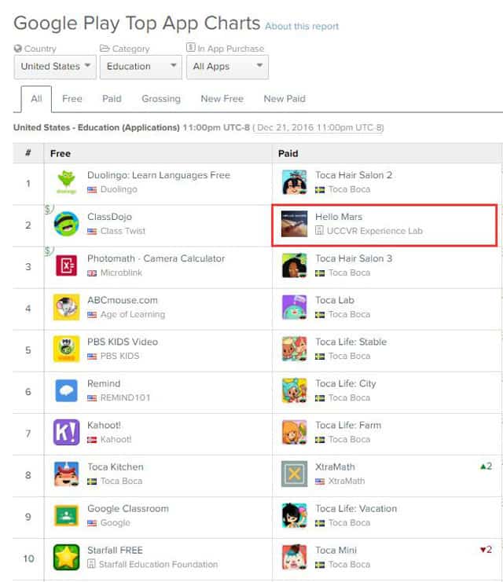Click in-app purchase badge on Photomath row

pos(49,251)
